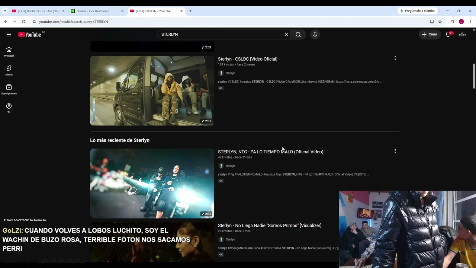Image resolution: width=476 pixels, height=268 pixels.
Task: Switch to LUCHO SSJ - GTA 6 tab
Action: coord(38,11)
